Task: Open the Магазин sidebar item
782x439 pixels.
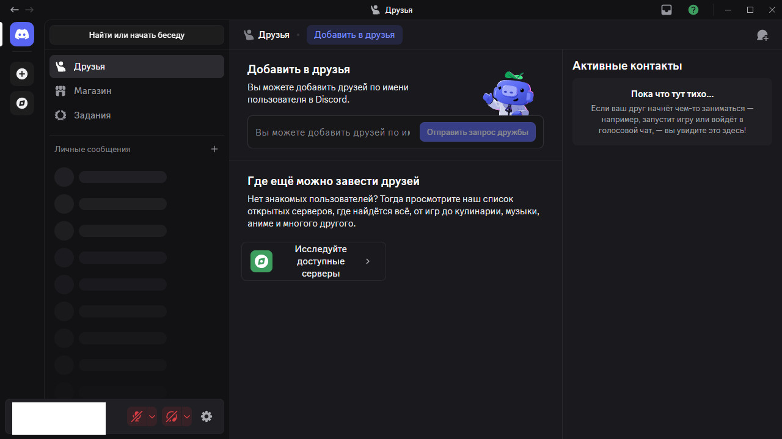Action: tap(92, 91)
